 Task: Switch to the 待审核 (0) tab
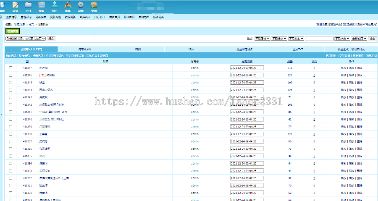84,50
